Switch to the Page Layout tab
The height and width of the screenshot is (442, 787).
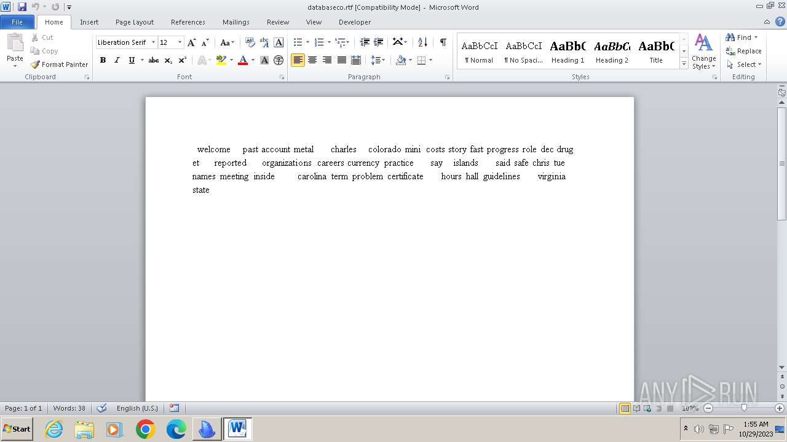[135, 21]
